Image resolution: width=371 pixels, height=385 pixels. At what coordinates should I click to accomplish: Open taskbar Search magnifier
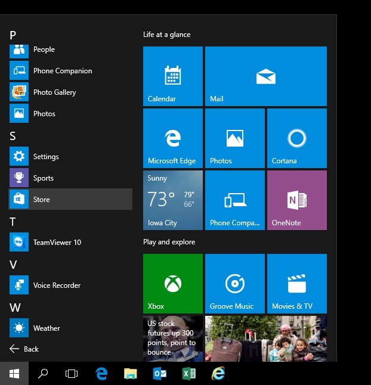tap(43, 374)
